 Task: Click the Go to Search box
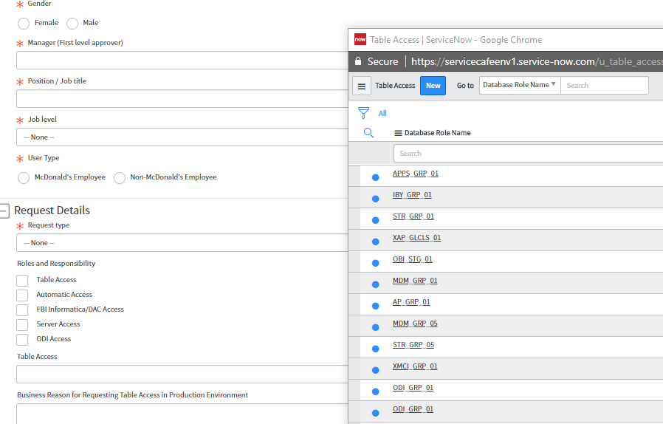(x=605, y=85)
